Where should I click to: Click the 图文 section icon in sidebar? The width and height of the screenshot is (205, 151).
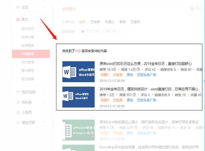pos(18,19)
